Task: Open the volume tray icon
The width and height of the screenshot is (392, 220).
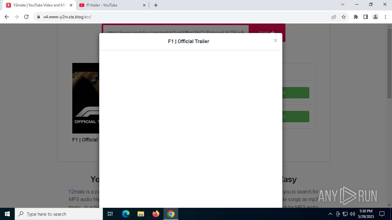Action: click(352, 214)
